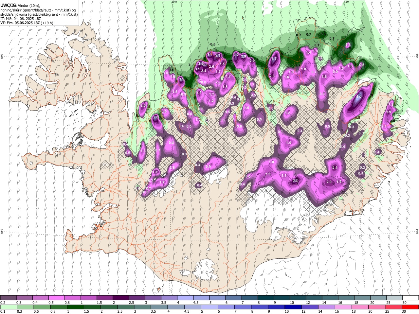
Task: Click the '20W' longitude label at top
Action: click(x=174, y=2)
